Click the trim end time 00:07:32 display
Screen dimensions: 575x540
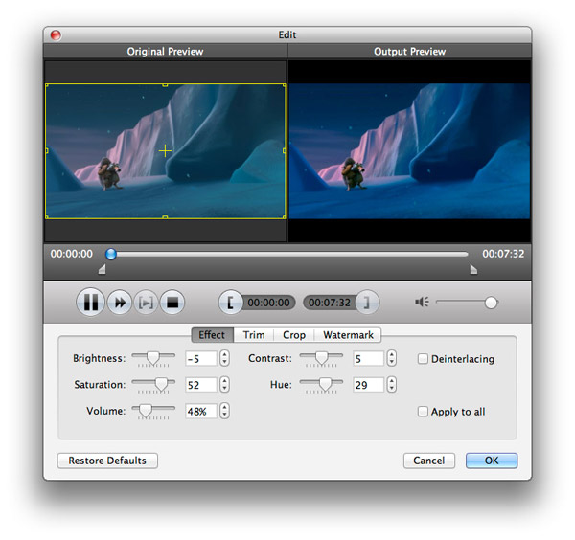pos(330,303)
